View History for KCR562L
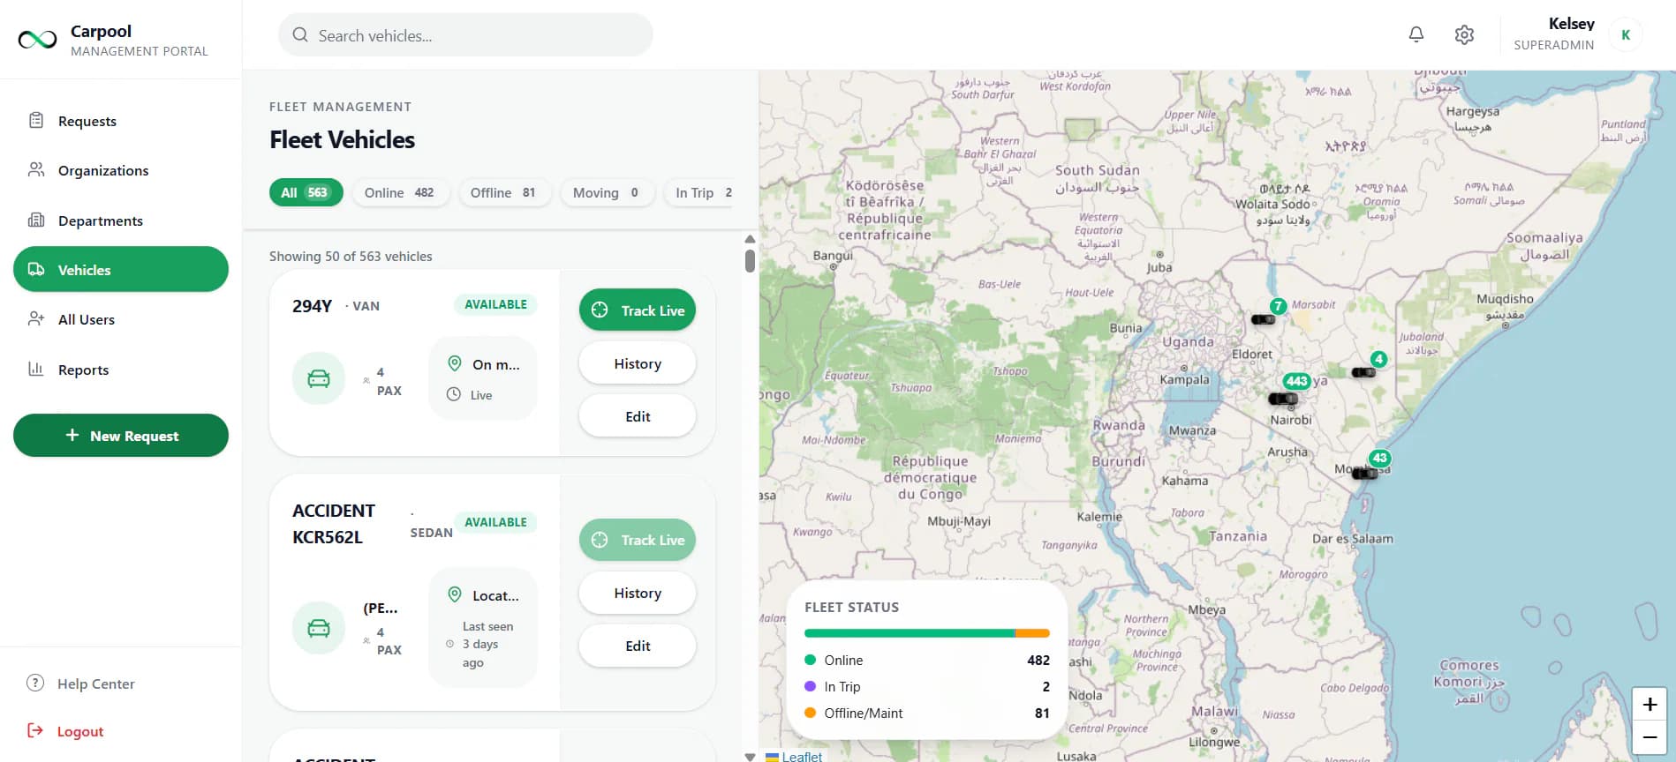The height and width of the screenshot is (762, 1676). point(638,593)
